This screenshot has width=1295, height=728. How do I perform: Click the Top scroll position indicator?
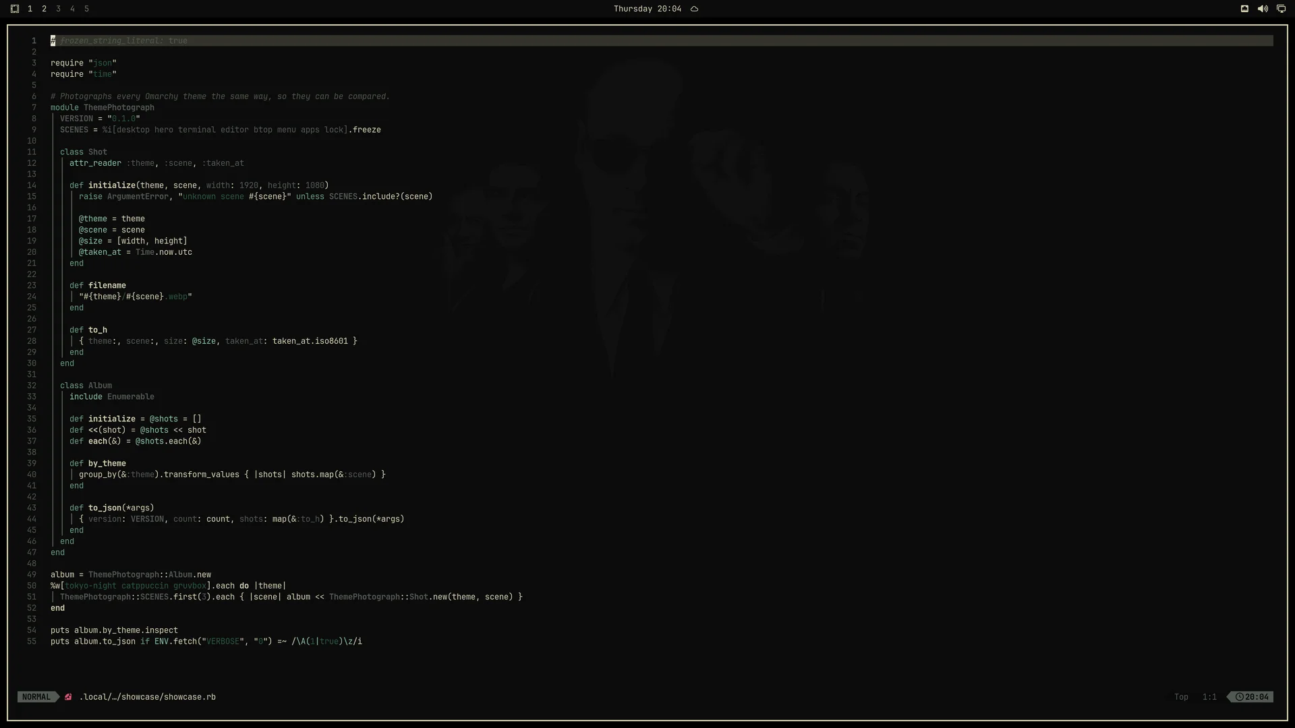[x=1181, y=697]
